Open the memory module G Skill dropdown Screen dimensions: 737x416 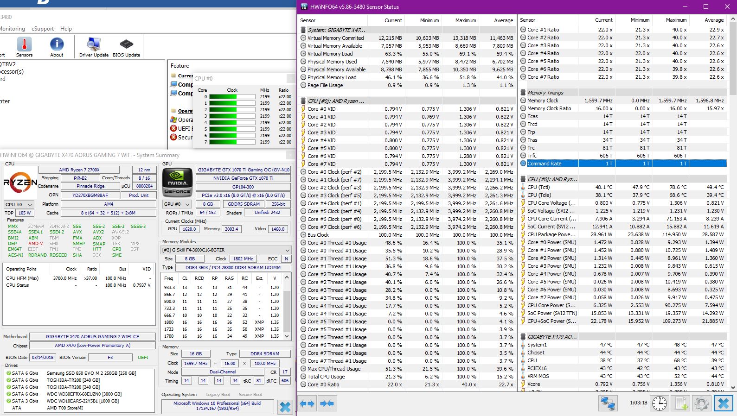click(x=226, y=250)
